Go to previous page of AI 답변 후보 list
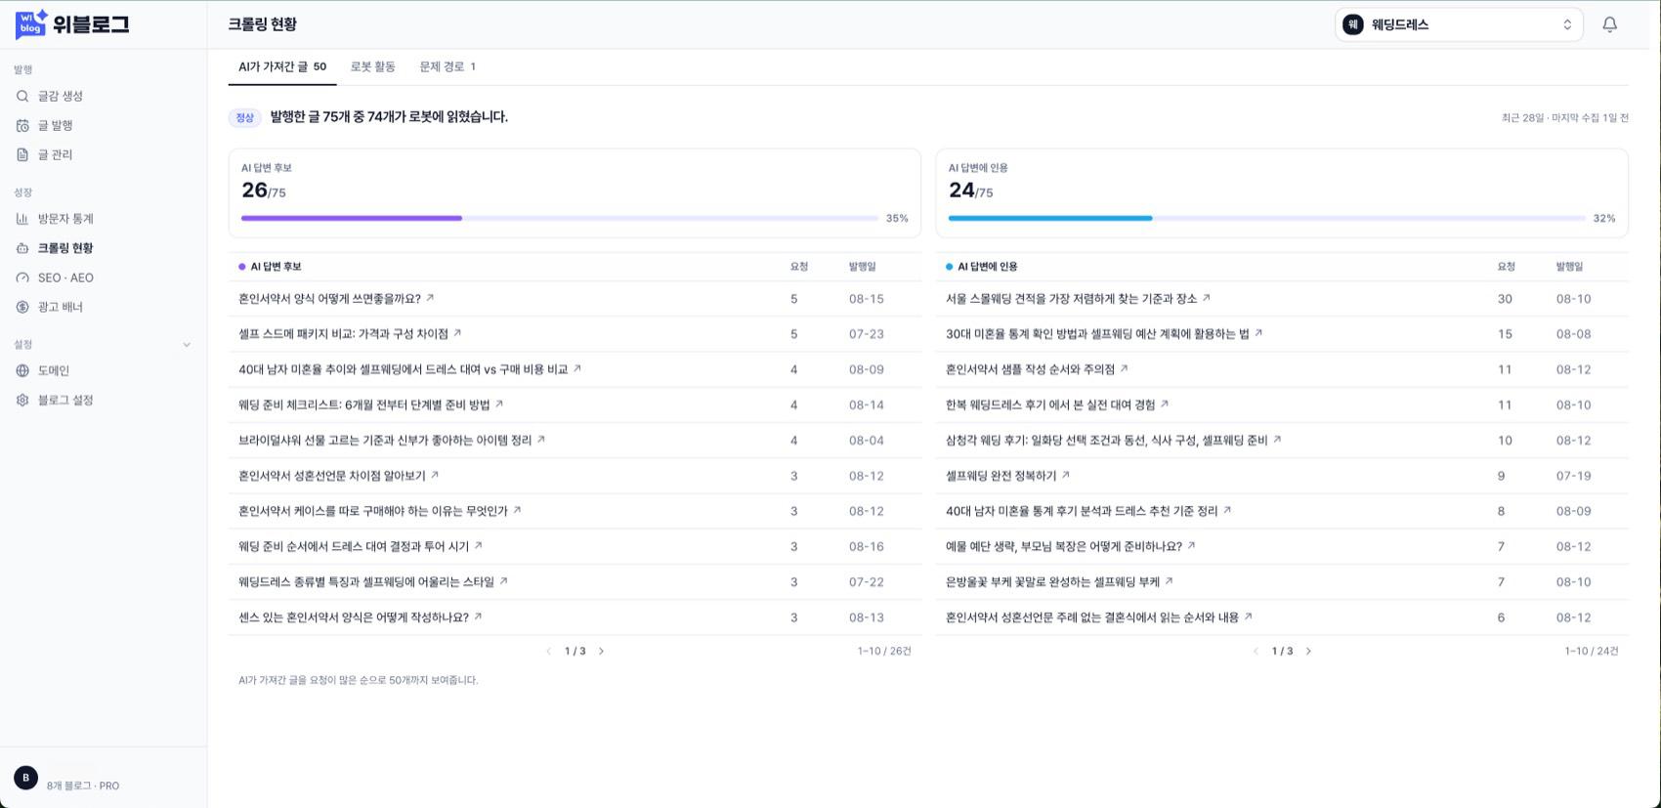Viewport: 1661px width, 808px height. point(549,651)
